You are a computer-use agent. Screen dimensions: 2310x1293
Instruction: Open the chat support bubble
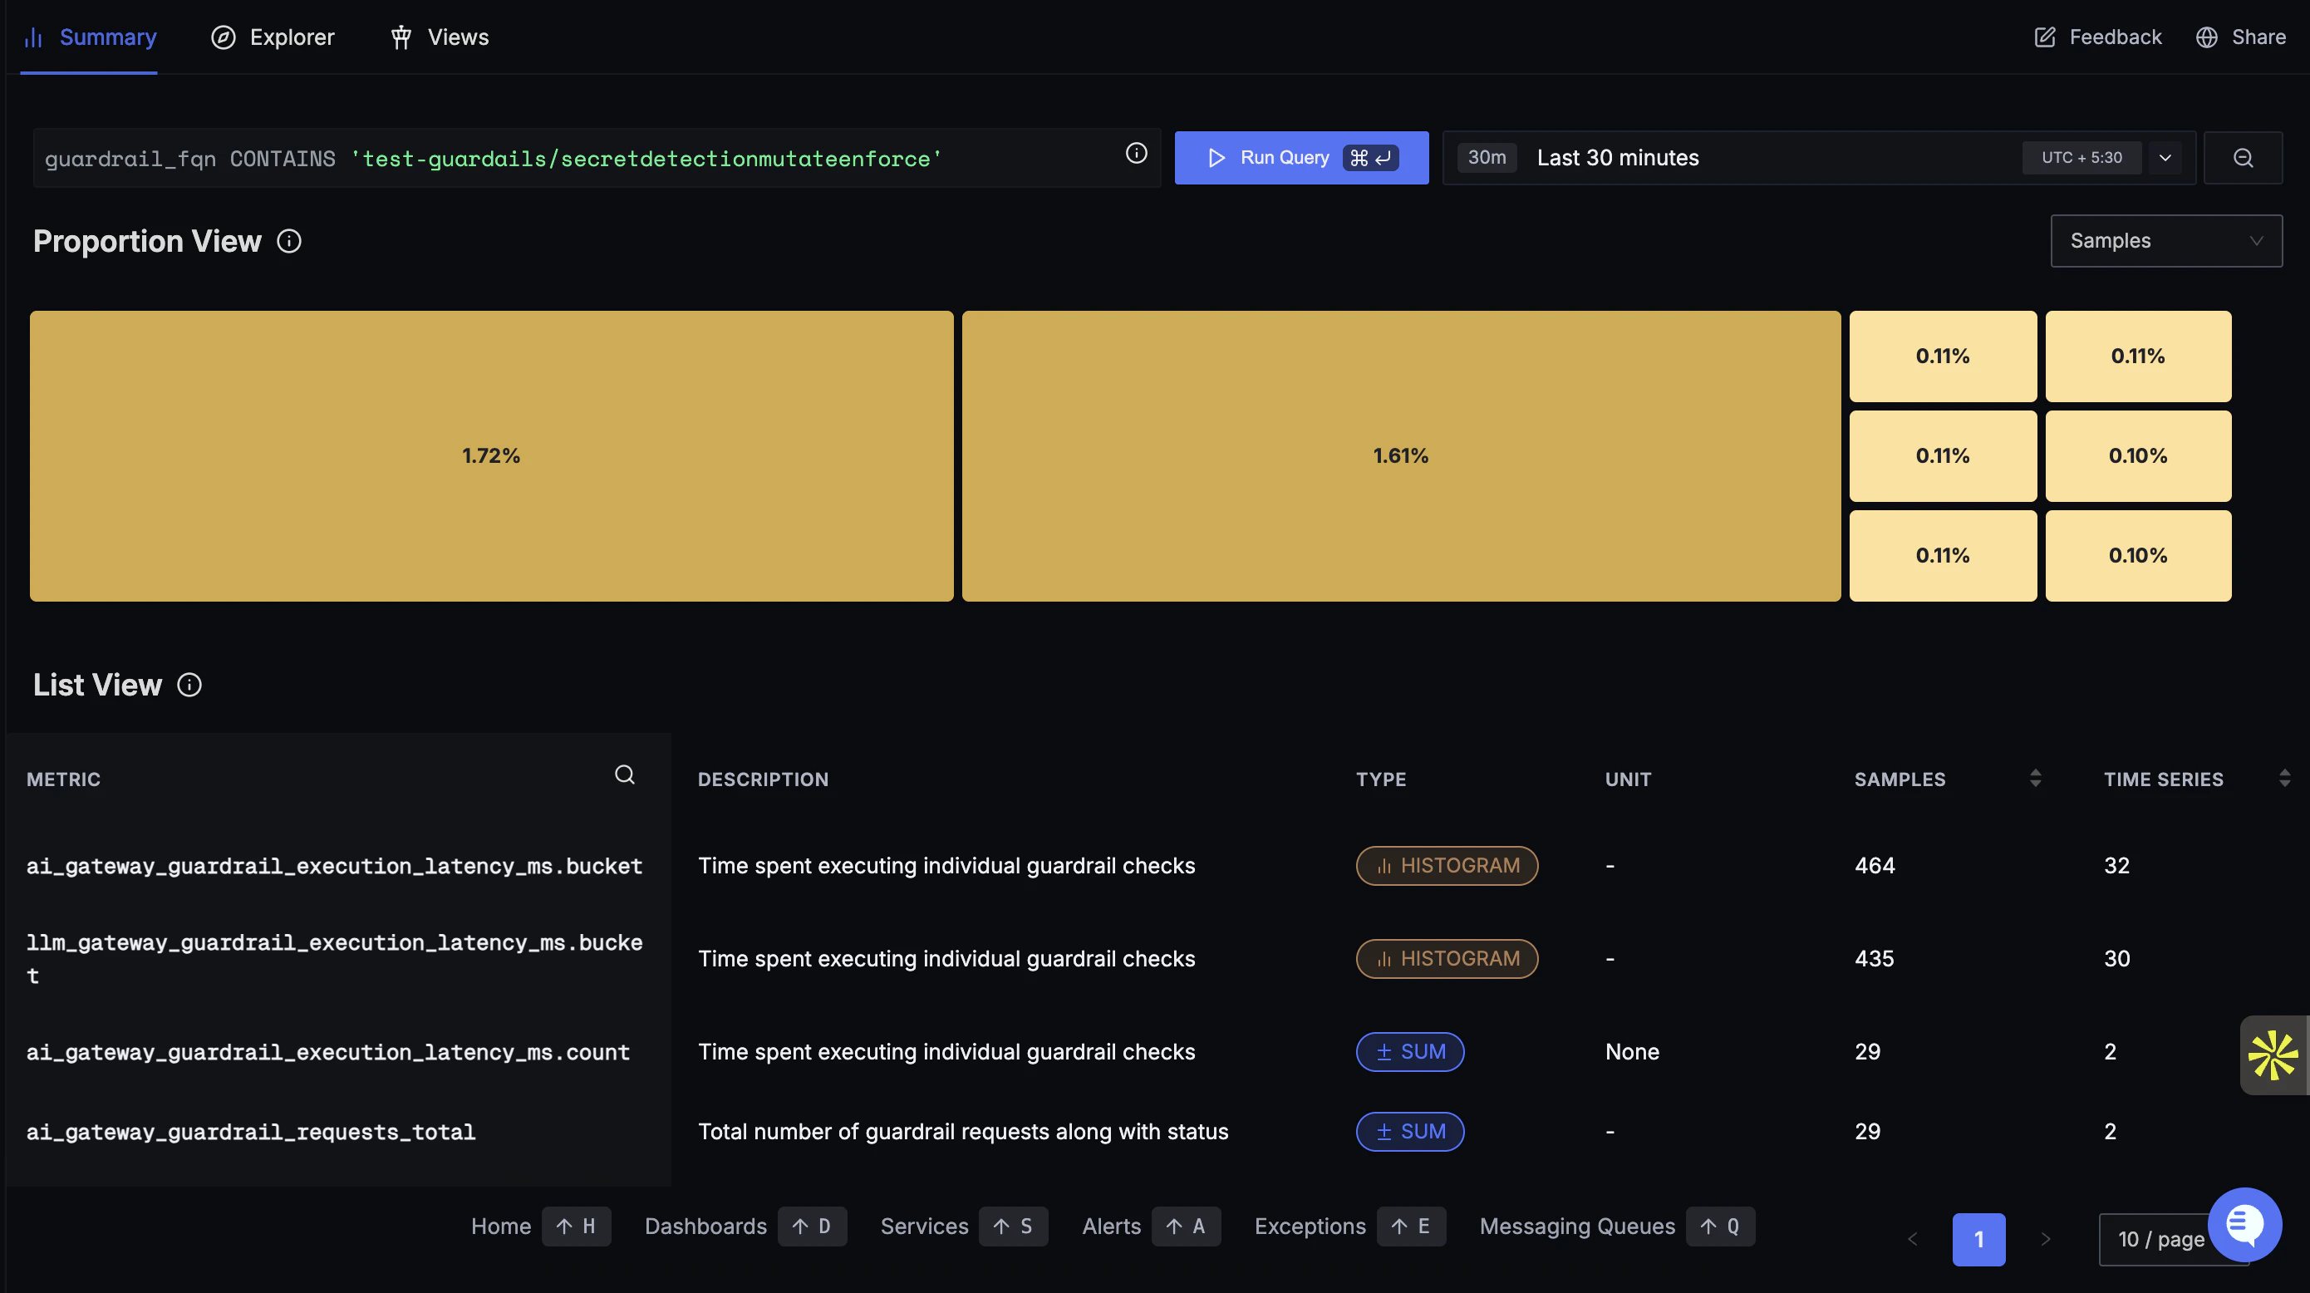click(2244, 1225)
